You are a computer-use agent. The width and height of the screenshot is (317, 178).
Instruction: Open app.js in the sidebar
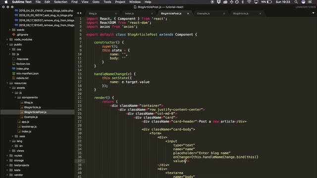click(x=25, y=122)
